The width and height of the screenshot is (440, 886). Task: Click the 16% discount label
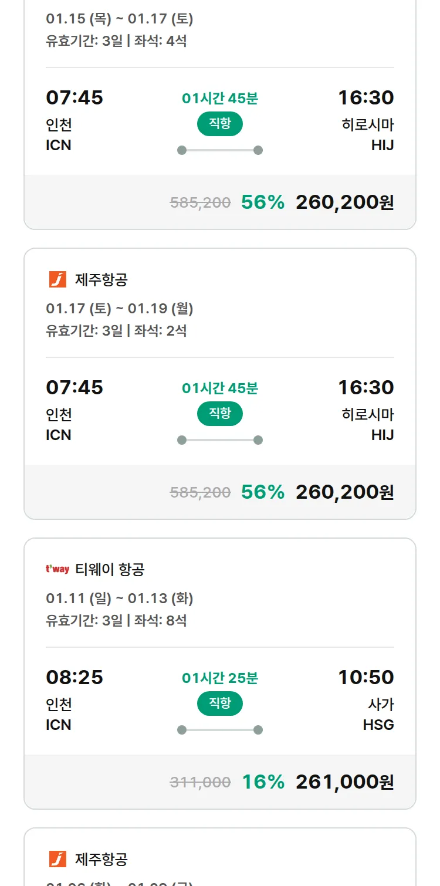click(263, 782)
